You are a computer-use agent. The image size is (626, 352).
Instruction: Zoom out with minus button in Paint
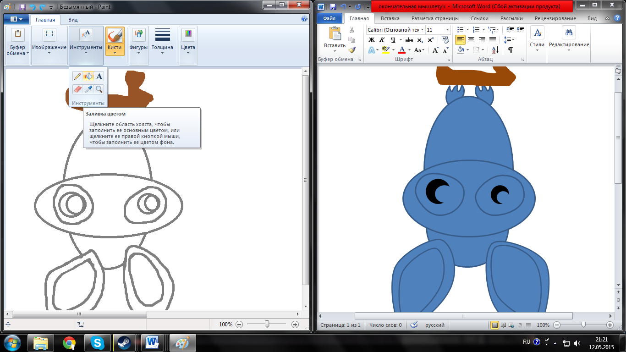[239, 324]
